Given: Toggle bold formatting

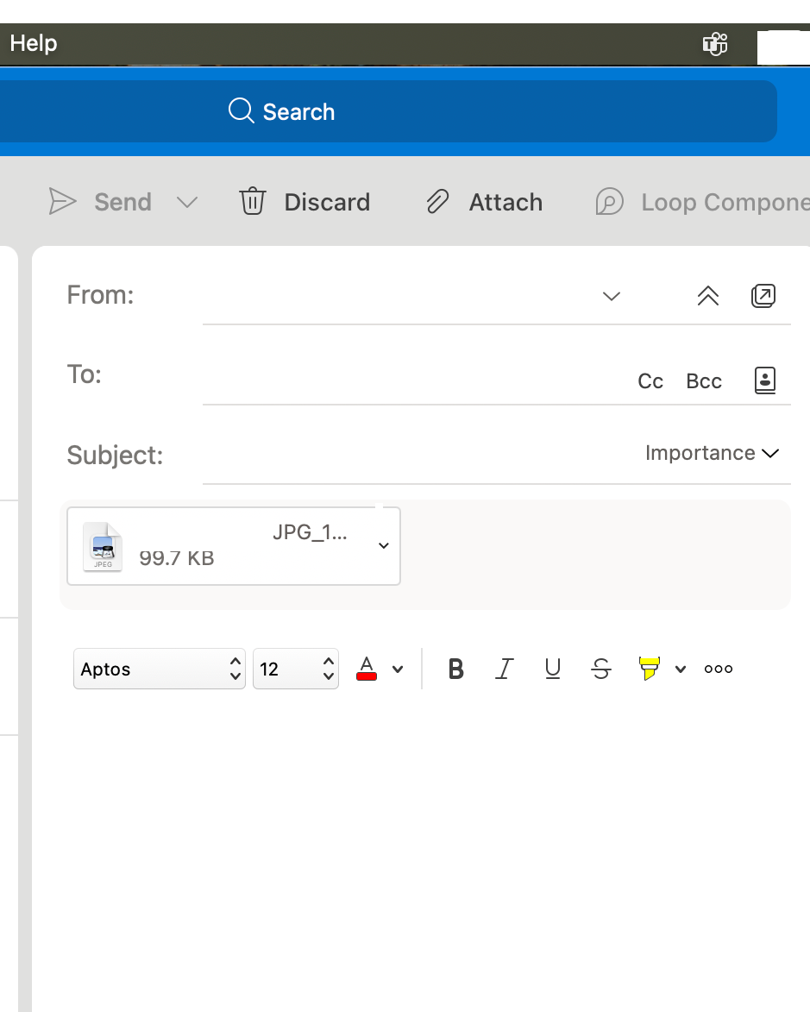Looking at the screenshot, I should (455, 669).
